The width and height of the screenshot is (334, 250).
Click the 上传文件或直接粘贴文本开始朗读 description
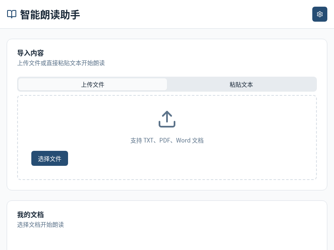point(61,63)
